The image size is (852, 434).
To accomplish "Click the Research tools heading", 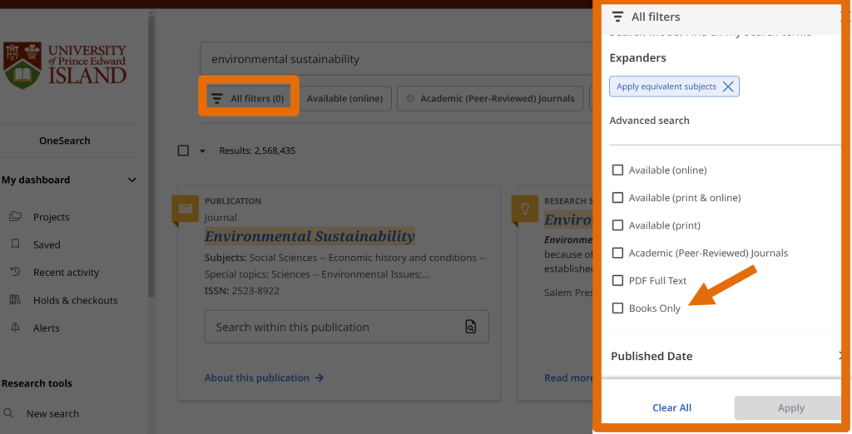I will (x=37, y=383).
